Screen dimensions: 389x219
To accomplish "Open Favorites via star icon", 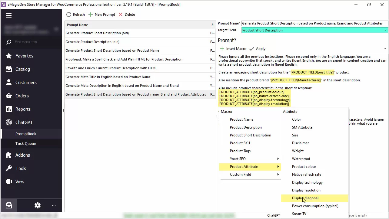I will point(9,56).
